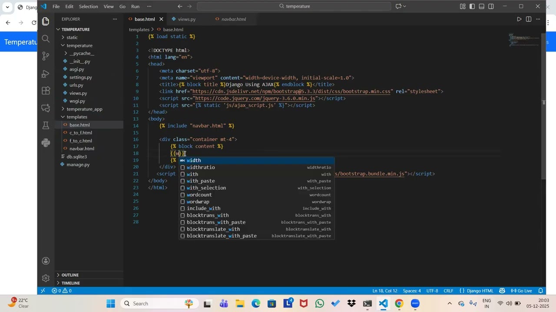Open the Accounts icon in activity bar
Viewport: 556px width, 312px height.
[x=46, y=261]
